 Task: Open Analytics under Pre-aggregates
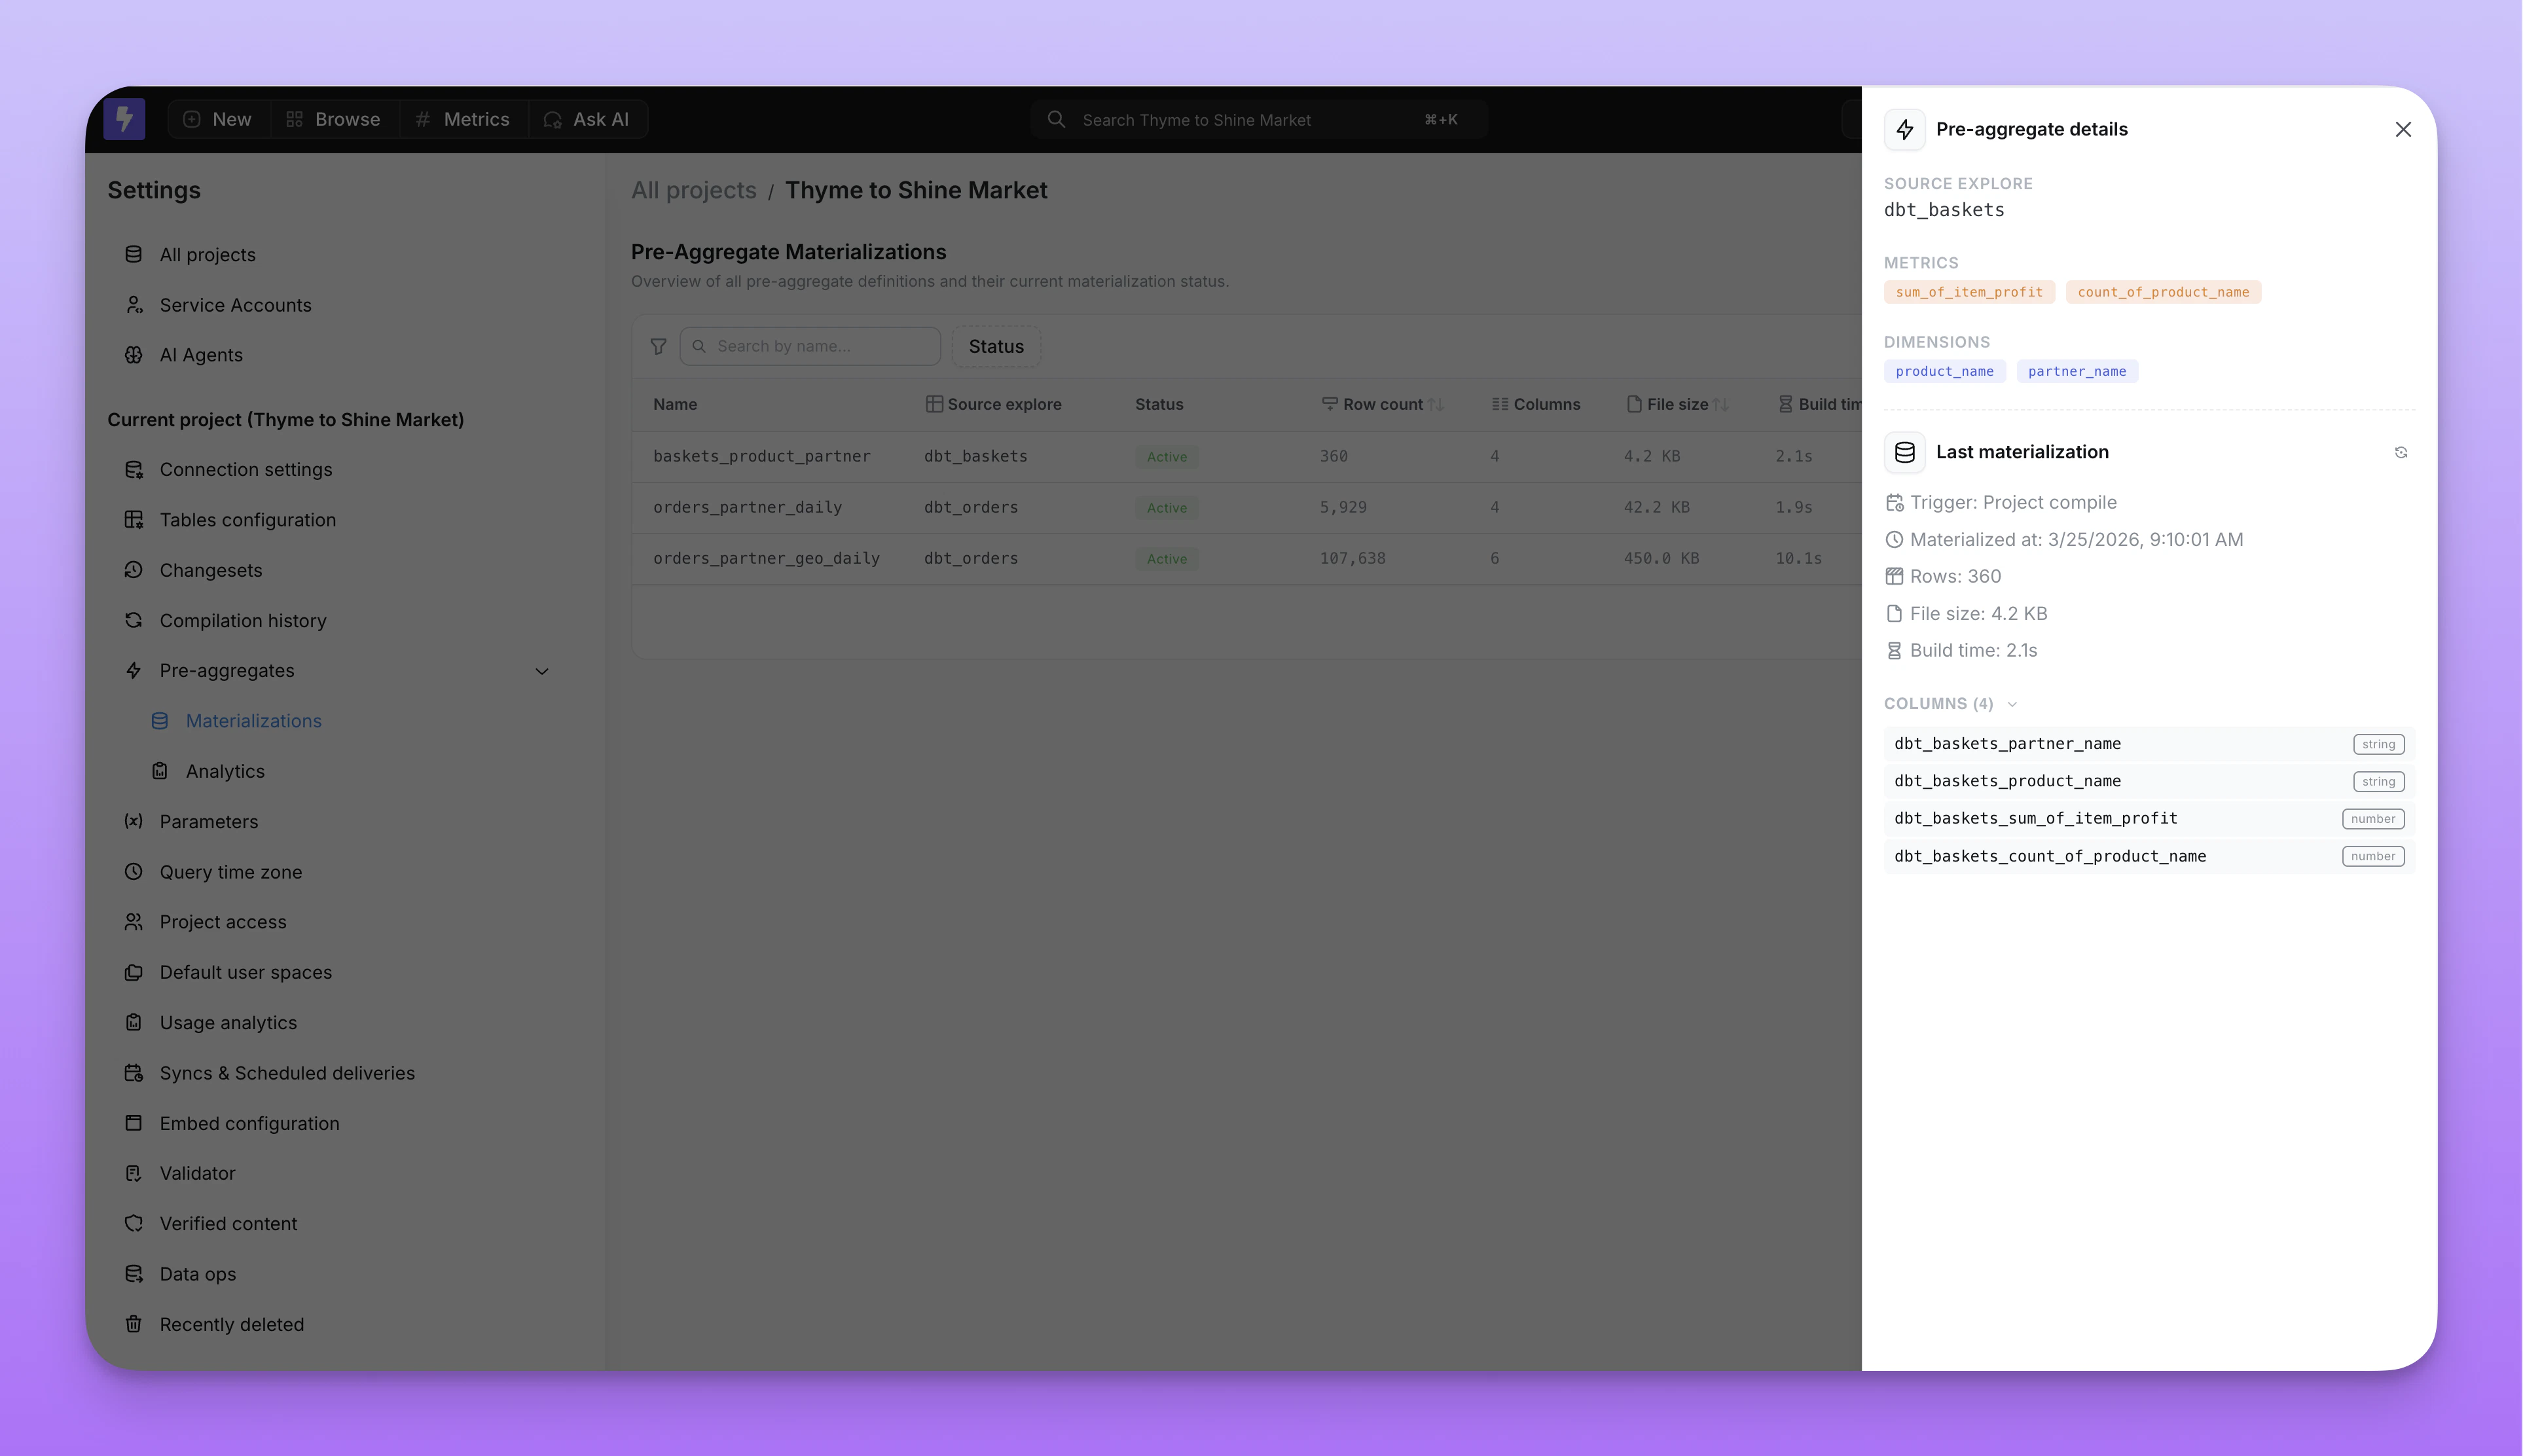(225, 772)
